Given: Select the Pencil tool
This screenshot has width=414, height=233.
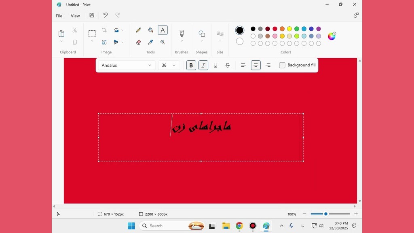Looking at the screenshot, I should click(x=138, y=30).
